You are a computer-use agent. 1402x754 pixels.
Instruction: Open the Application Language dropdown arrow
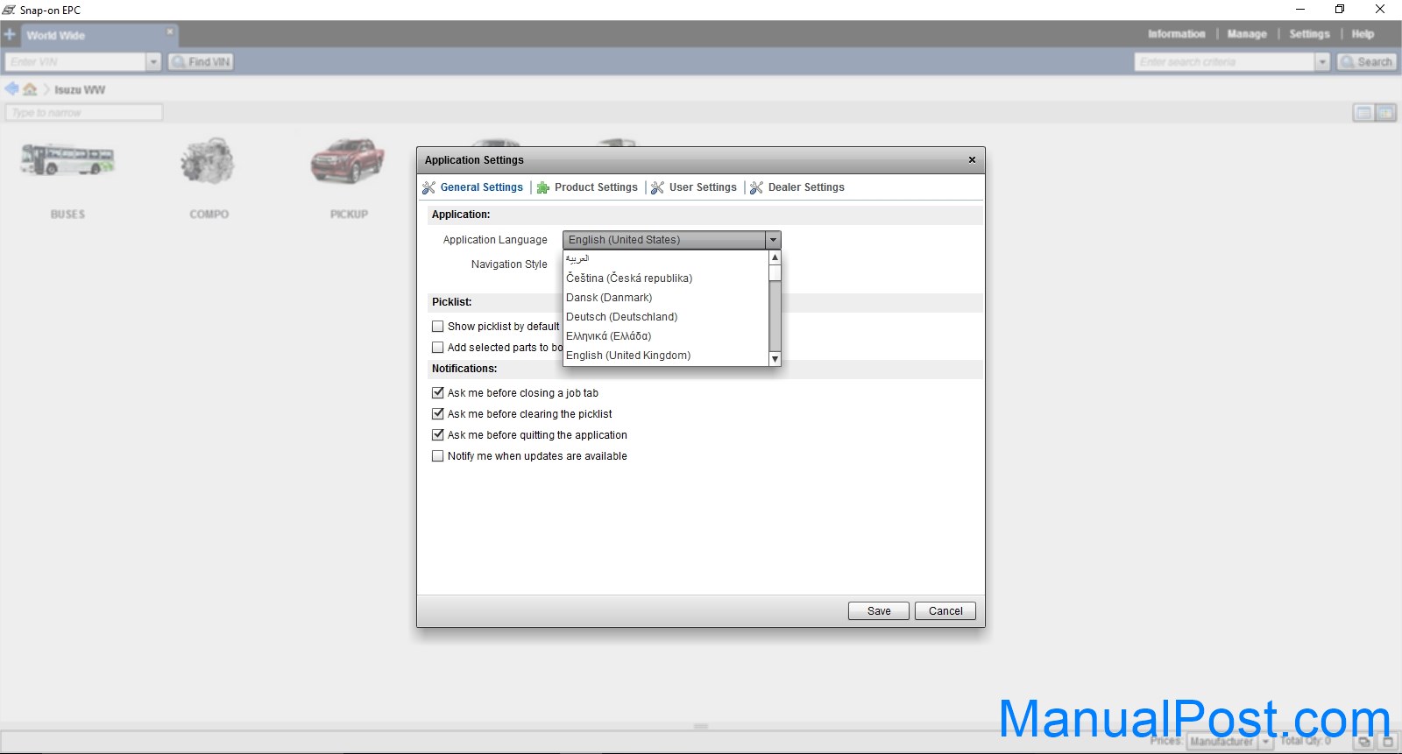tap(773, 240)
